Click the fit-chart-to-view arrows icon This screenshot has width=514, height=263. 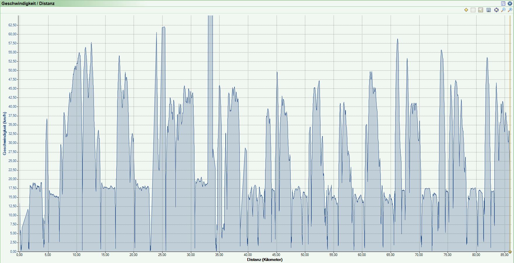(496, 10)
